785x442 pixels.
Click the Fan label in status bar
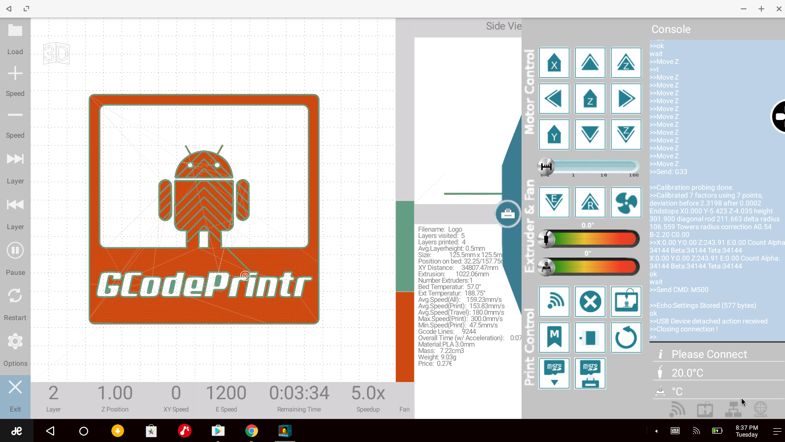[x=404, y=409]
